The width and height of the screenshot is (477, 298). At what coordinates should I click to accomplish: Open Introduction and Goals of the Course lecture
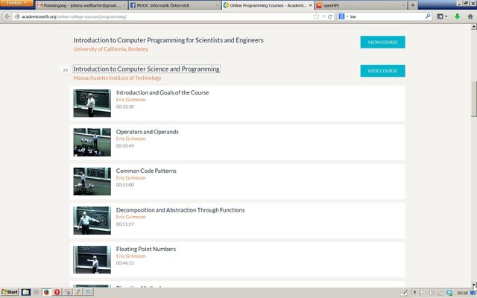click(162, 92)
